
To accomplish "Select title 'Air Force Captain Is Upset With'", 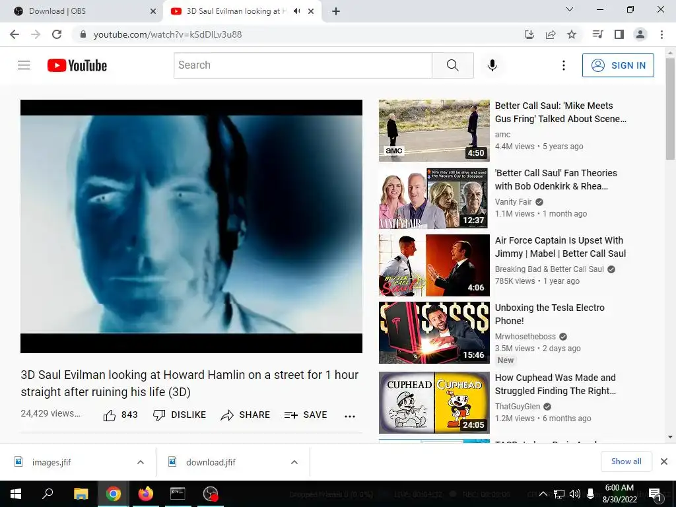I will coord(558,240).
